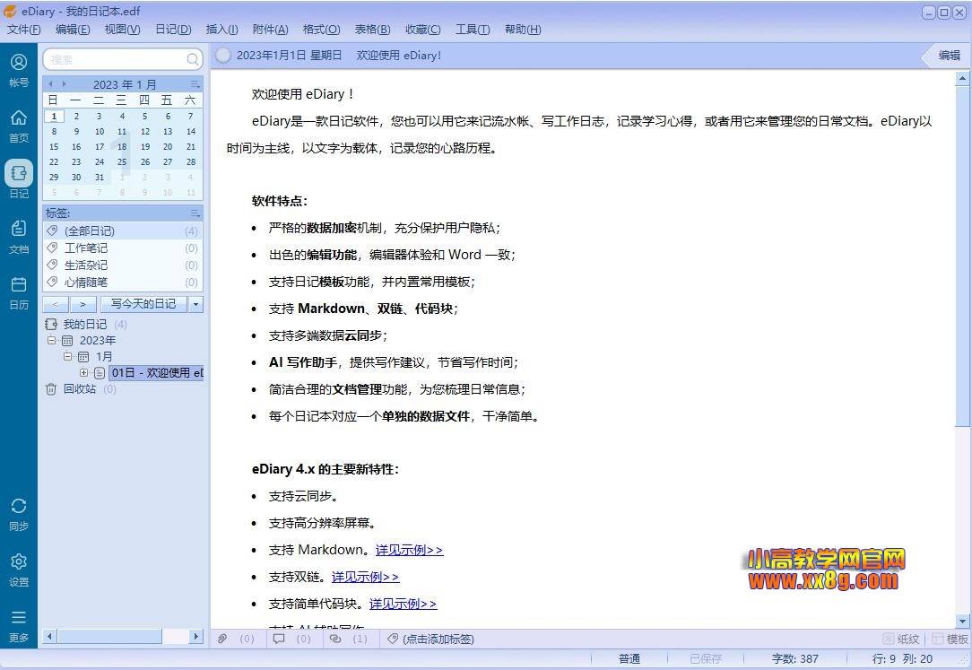Click the tag icon beside 点击添加标签
This screenshot has width=972, height=670.
click(393, 639)
